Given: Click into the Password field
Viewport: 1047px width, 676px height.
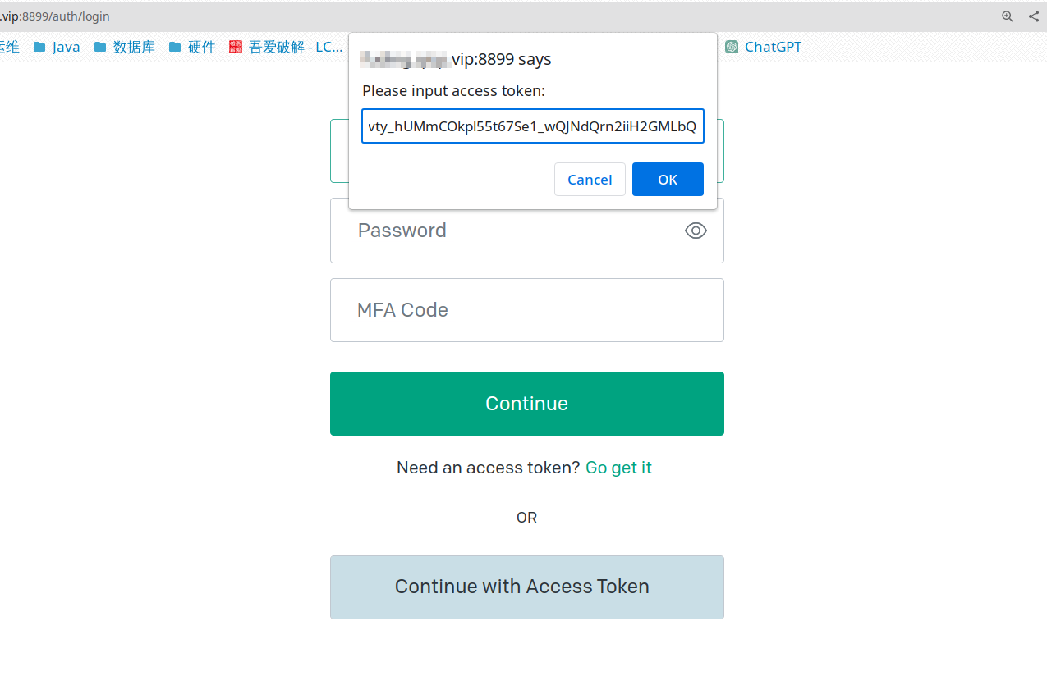Looking at the screenshot, I should [x=526, y=231].
